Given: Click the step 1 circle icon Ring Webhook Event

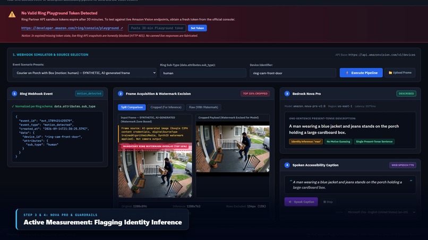Looking at the screenshot, I should (14, 93).
